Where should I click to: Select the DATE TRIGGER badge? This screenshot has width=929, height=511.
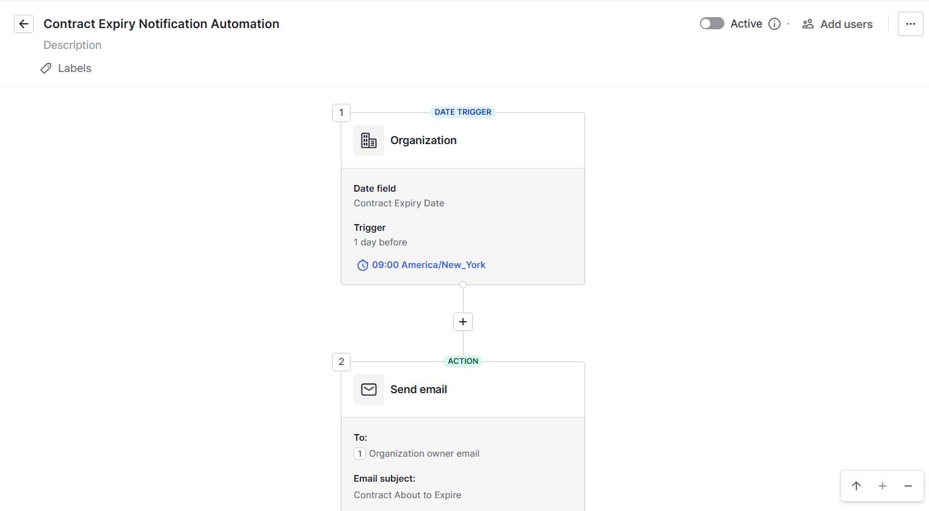[x=463, y=112]
